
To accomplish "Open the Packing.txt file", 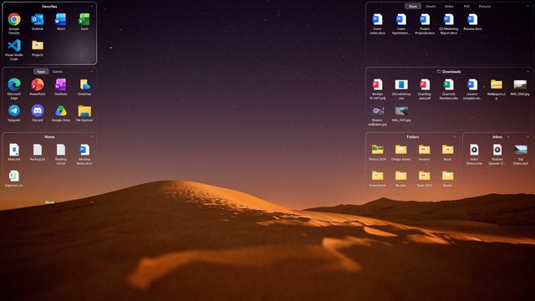I will point(38,150).
